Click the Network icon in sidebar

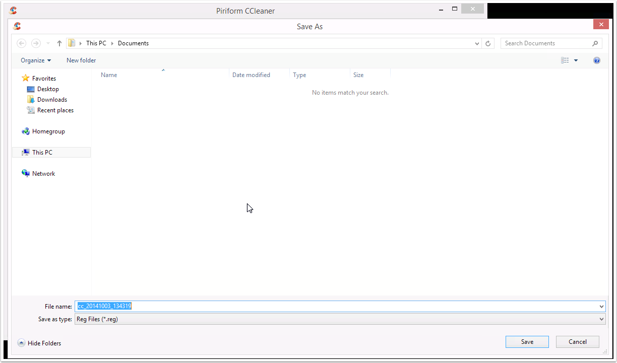click(25, 173)
